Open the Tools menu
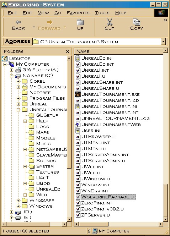This screenshot has height=236, width=170. pos(102,13)
